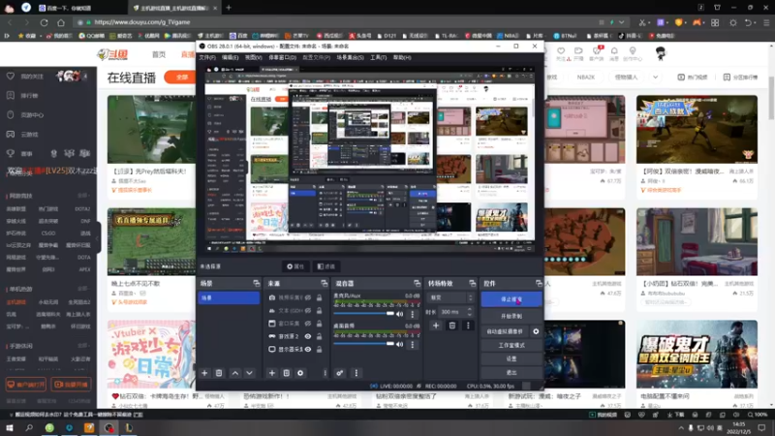
Task: Open Edit menu in OBS
Action: tap(230, 57)
